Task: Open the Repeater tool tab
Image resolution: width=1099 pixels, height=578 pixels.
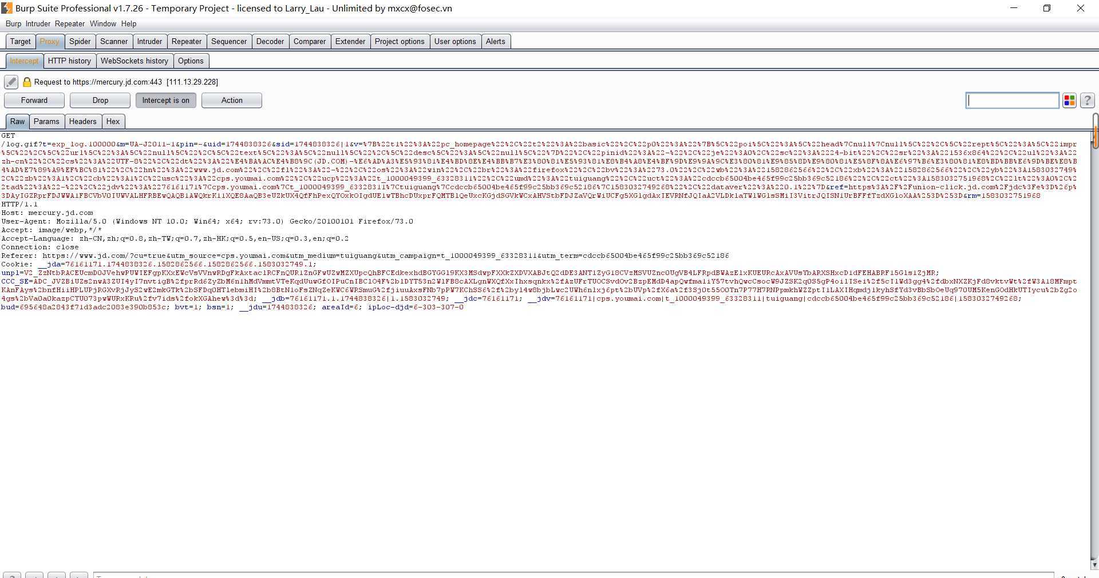Action: tap(187, 42)
